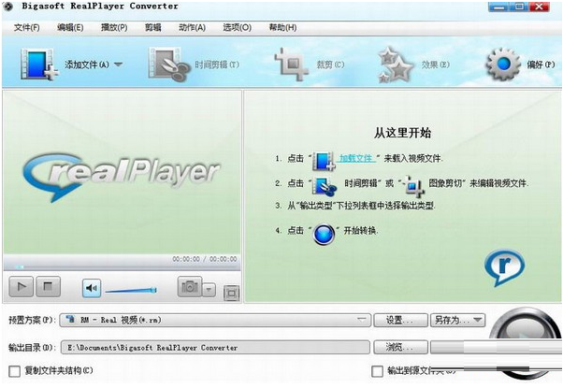Expand the 添加文件 dropdown arrow

[x=119, y=65]
